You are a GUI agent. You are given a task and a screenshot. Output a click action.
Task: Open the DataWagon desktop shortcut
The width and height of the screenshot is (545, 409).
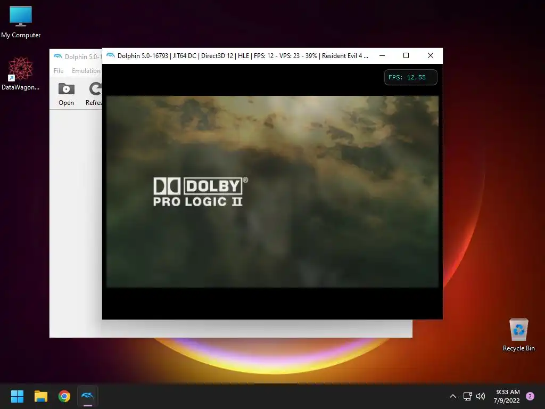pos(21,73)
